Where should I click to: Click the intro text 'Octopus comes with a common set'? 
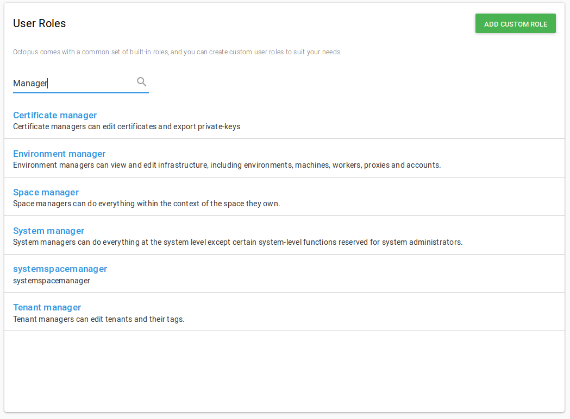pos(177,52)
